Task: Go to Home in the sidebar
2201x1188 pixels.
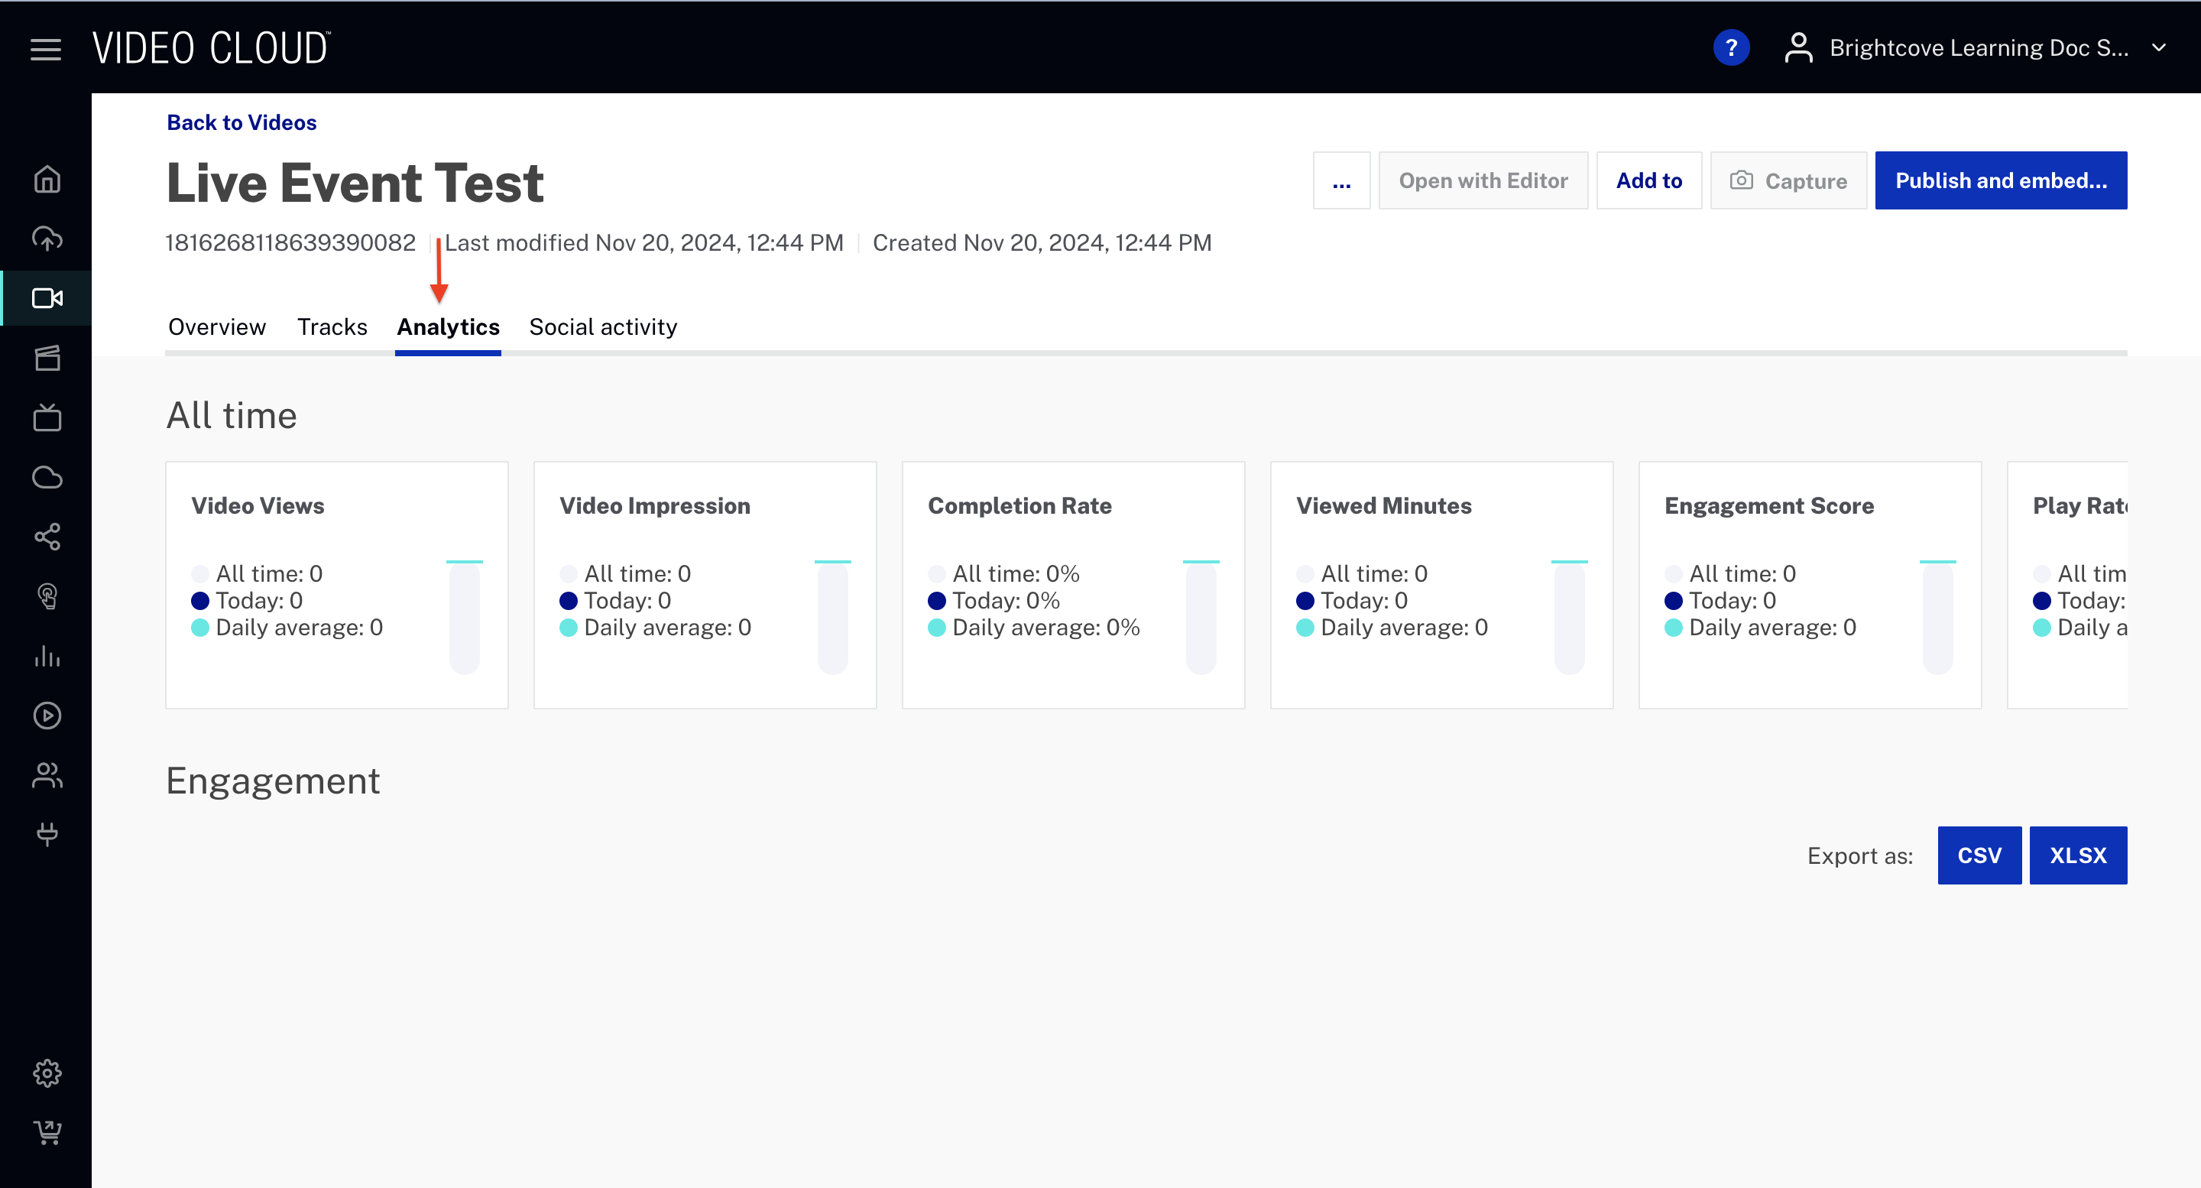Action: [47, 180]
